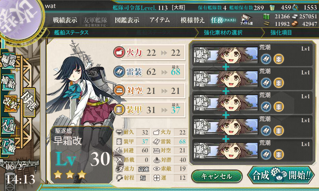Switch to the 強化素材の選択 step tab
This screenshot has height=191, width=319.
[223, 33]
